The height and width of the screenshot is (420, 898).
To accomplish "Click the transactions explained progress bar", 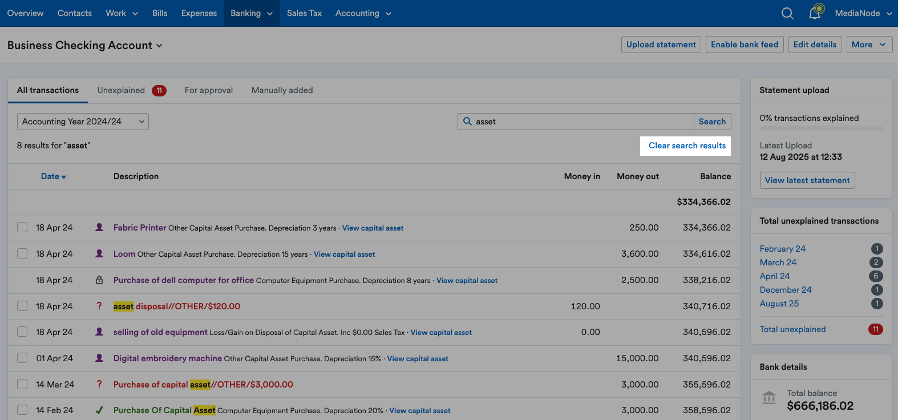I will (x=822, y=128).
